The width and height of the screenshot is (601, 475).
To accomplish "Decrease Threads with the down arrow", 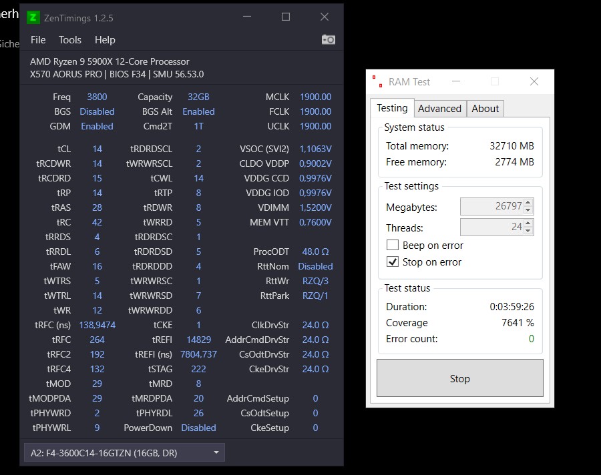I will [528, 231].
